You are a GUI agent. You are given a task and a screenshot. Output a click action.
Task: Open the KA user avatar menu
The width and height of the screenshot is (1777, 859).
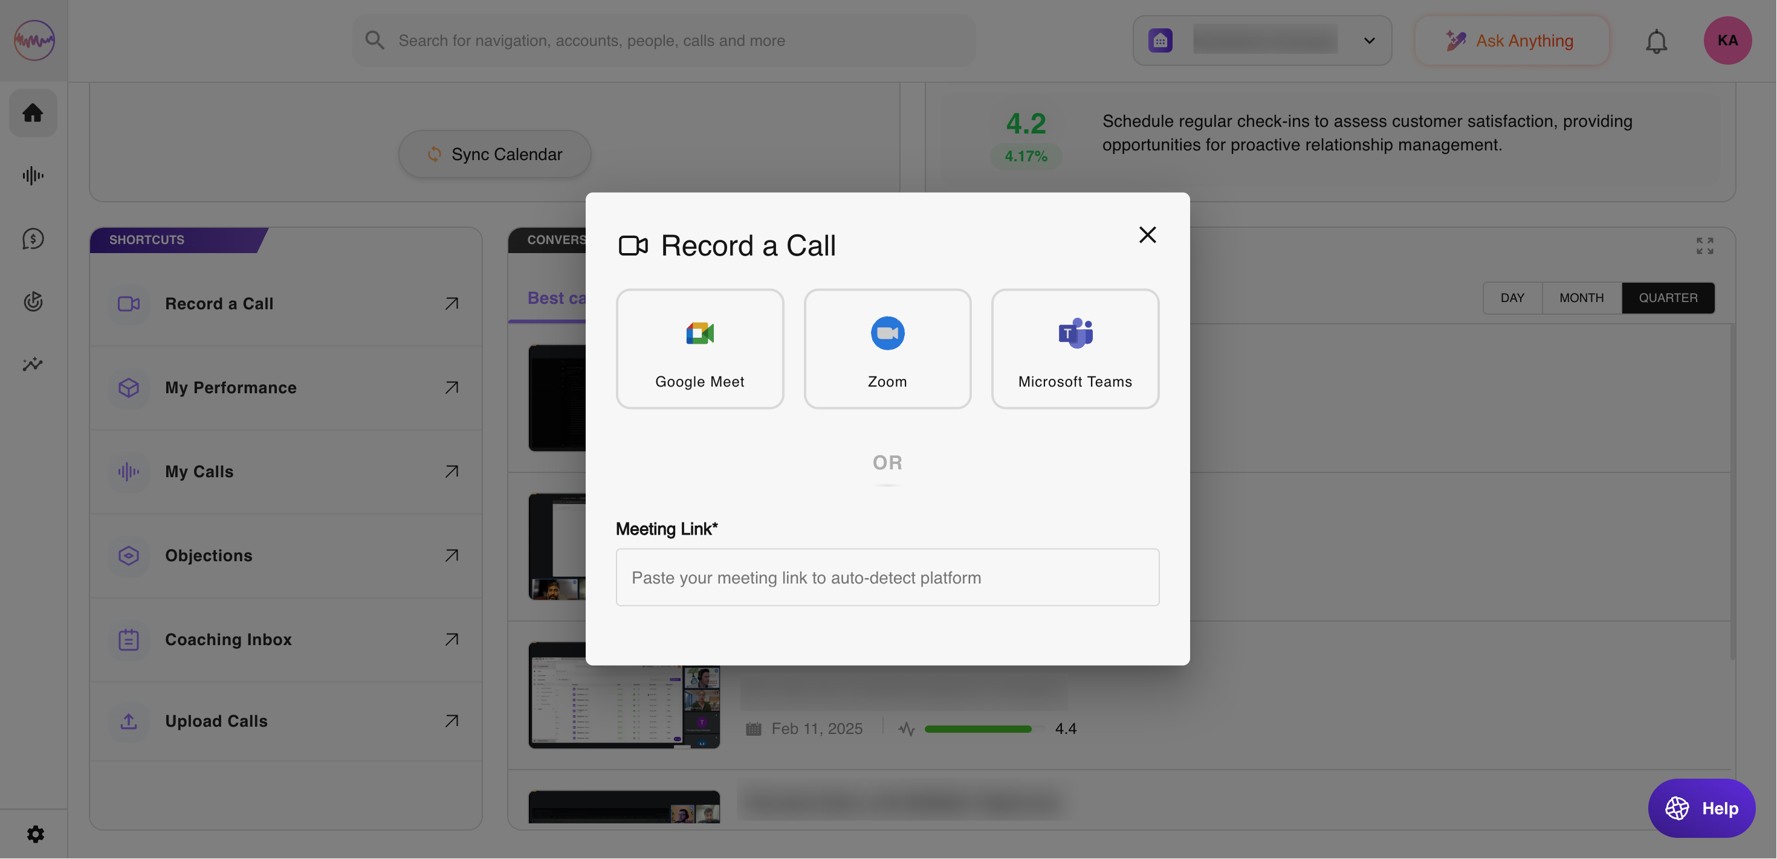point(1727,40)
